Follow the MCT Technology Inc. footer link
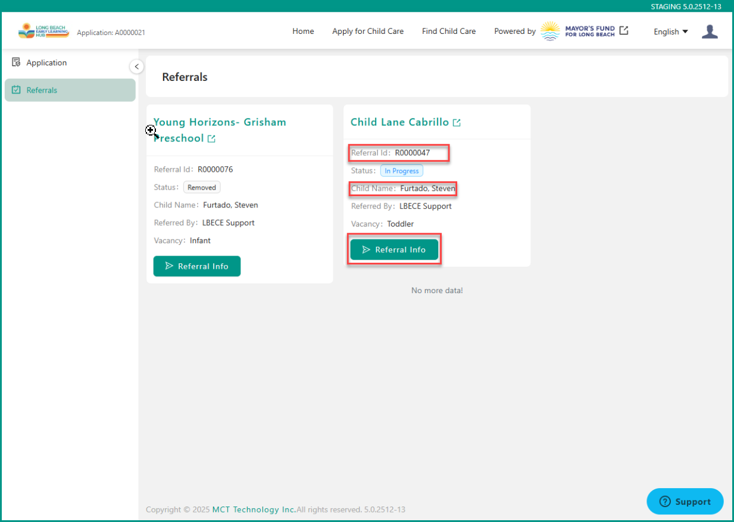This screenshot has height=522, width=734. (x=254, y=510)
